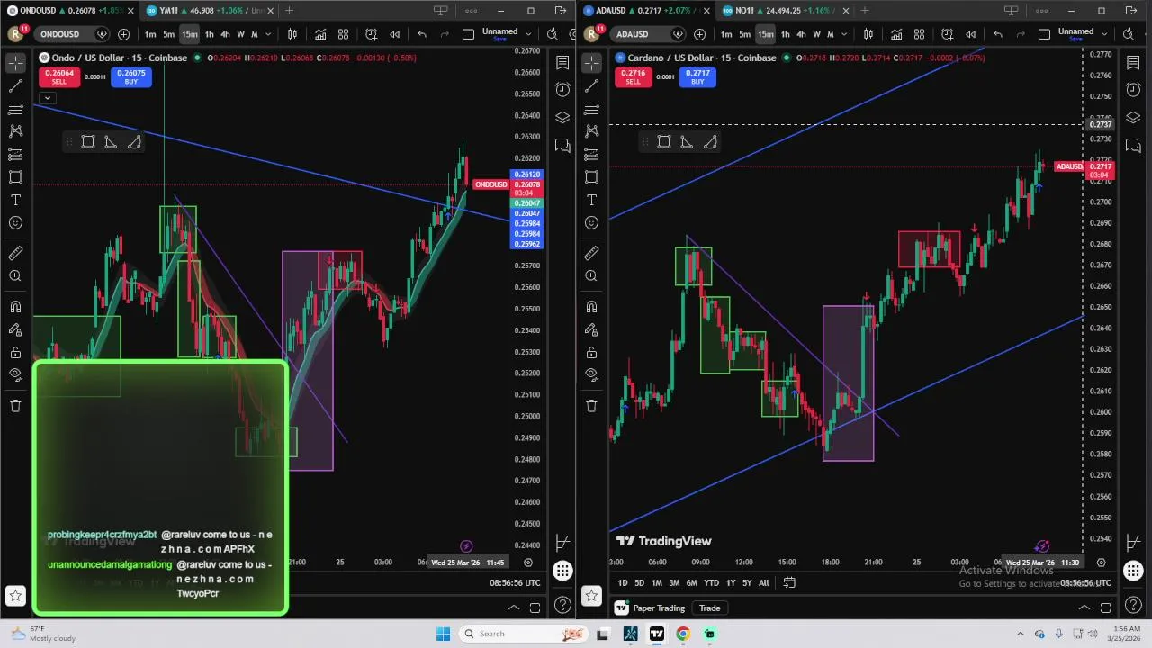Viewport: 1152px width, 648px height.
Task: Add a compare symbol with the plus icon beside ADAUSD
Action: (699, 34)
